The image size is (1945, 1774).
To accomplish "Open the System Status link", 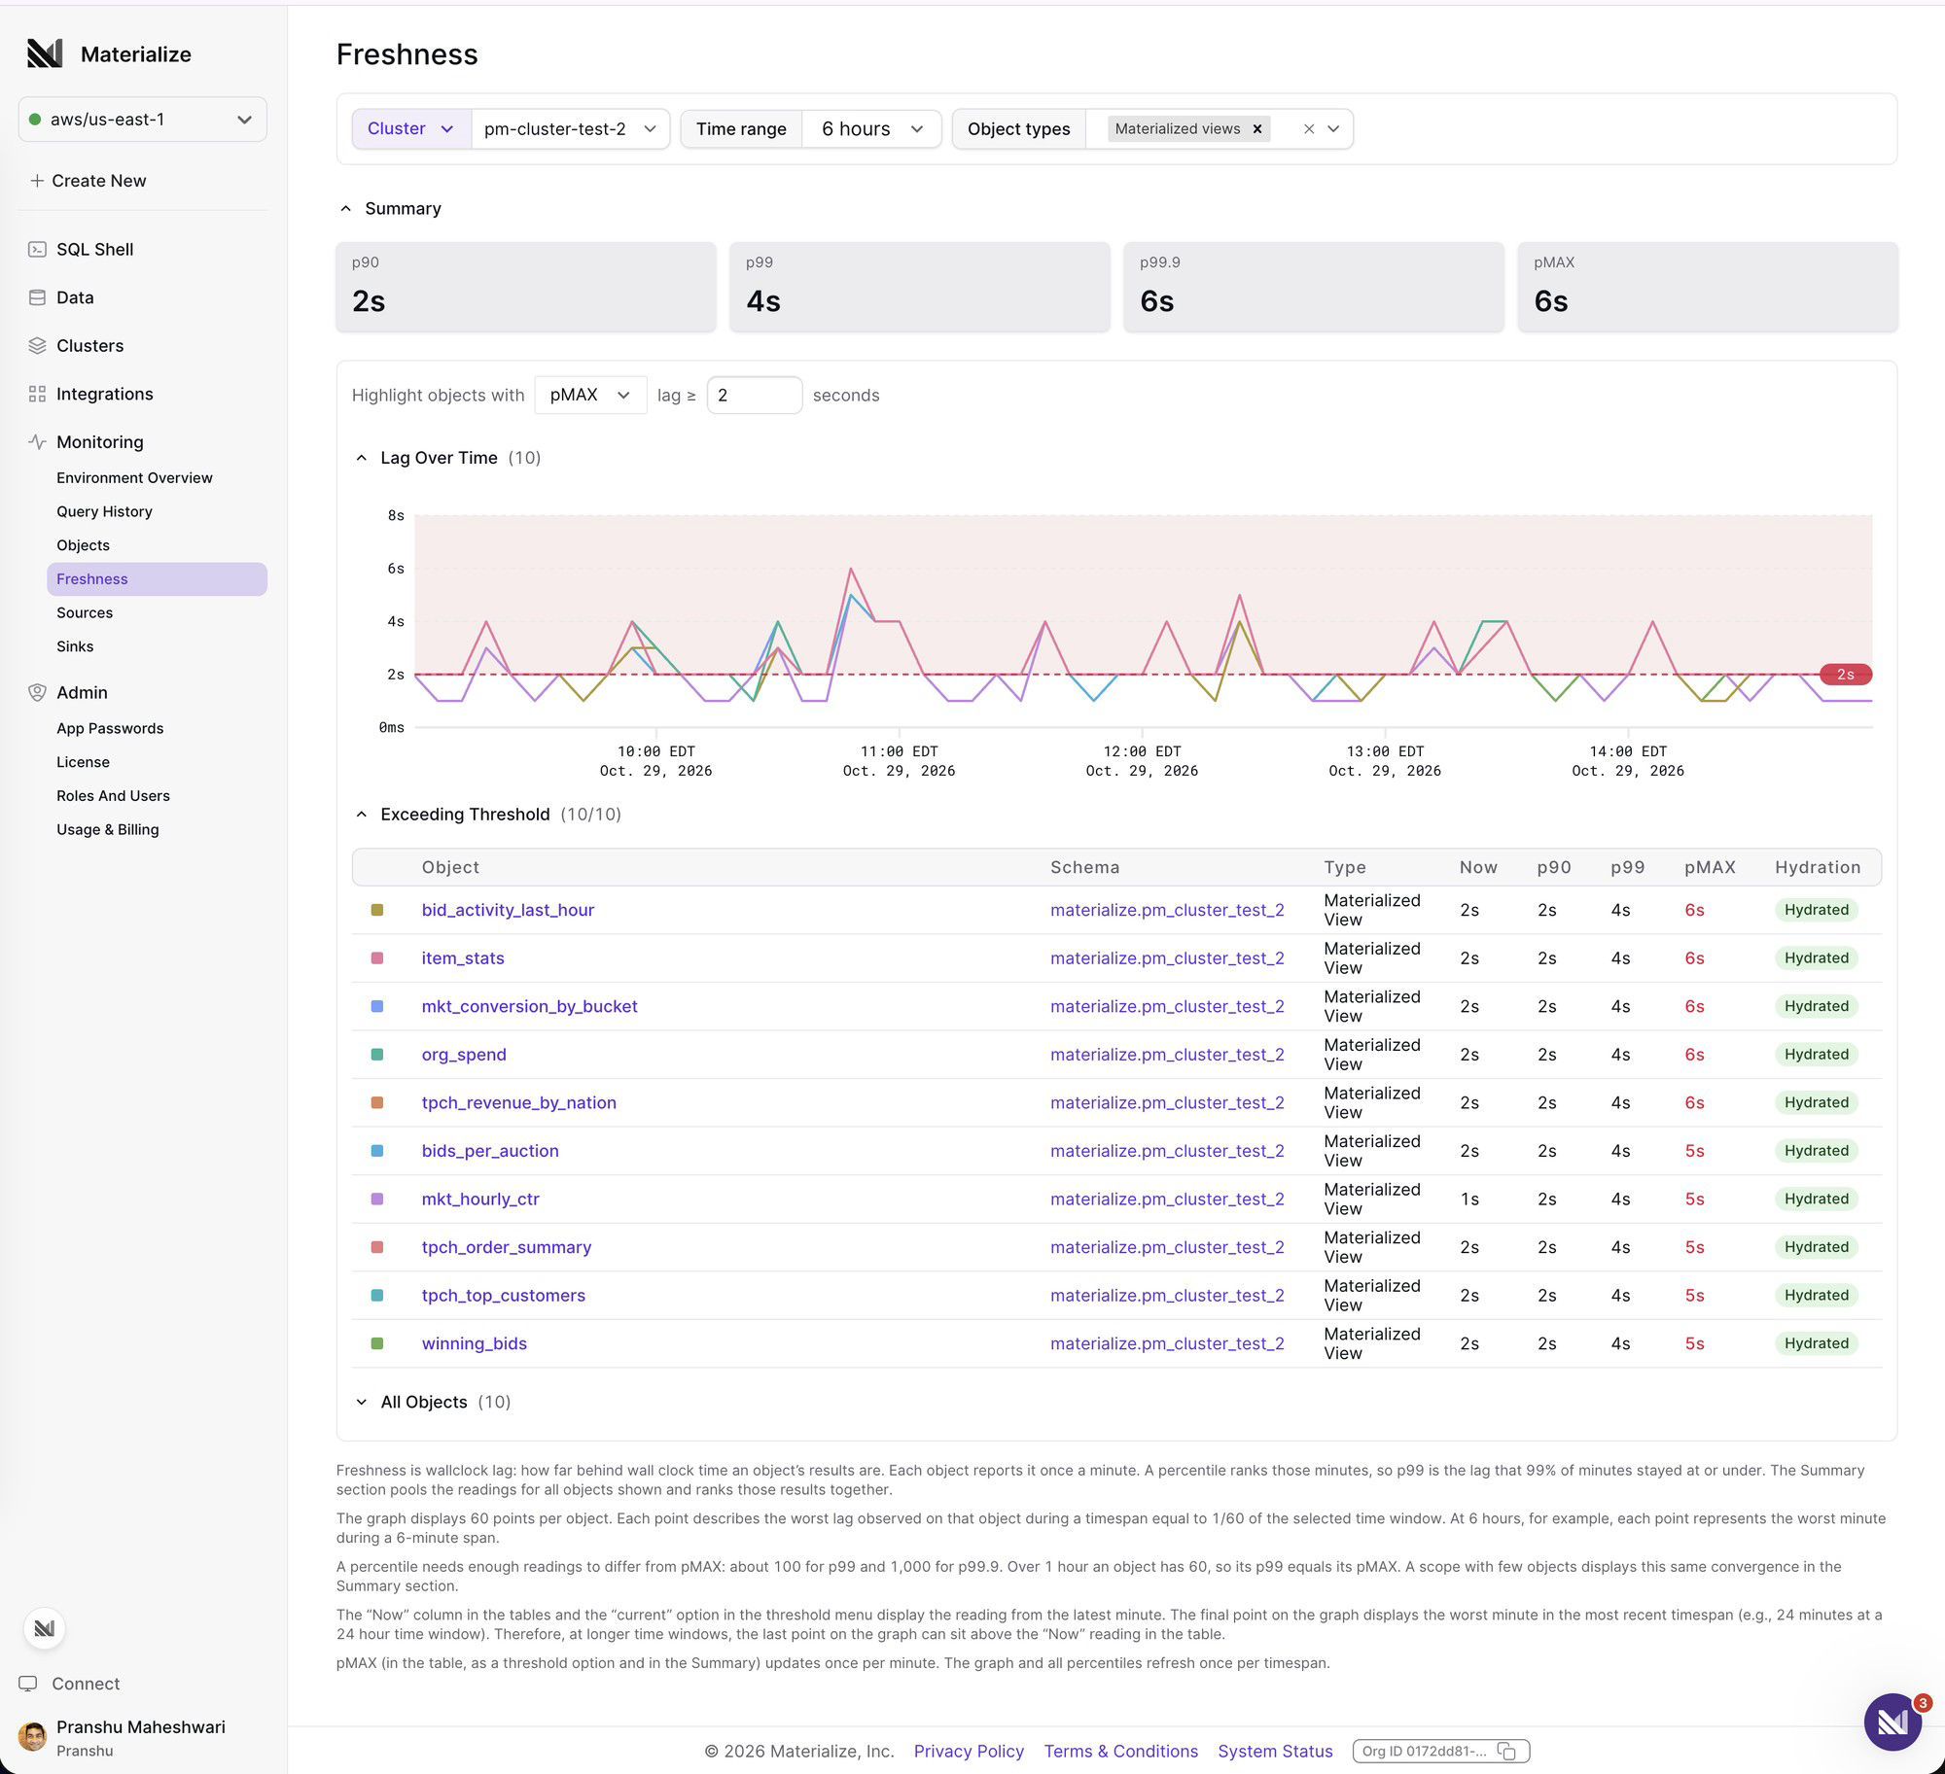I will [1275, 1751].
